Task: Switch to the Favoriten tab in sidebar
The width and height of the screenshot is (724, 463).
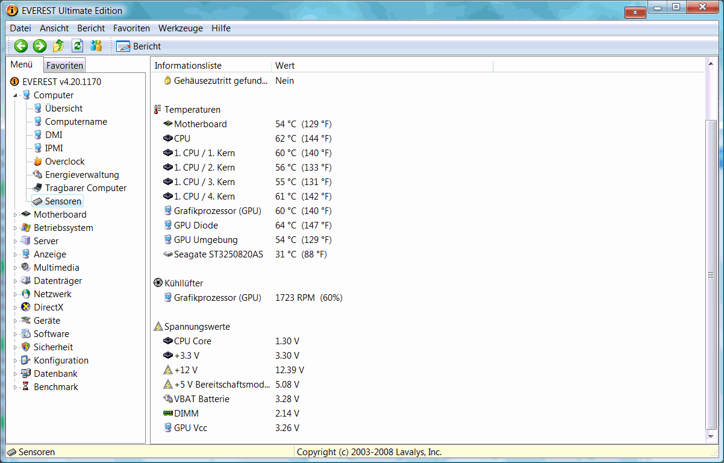Action: coord(64,65)
